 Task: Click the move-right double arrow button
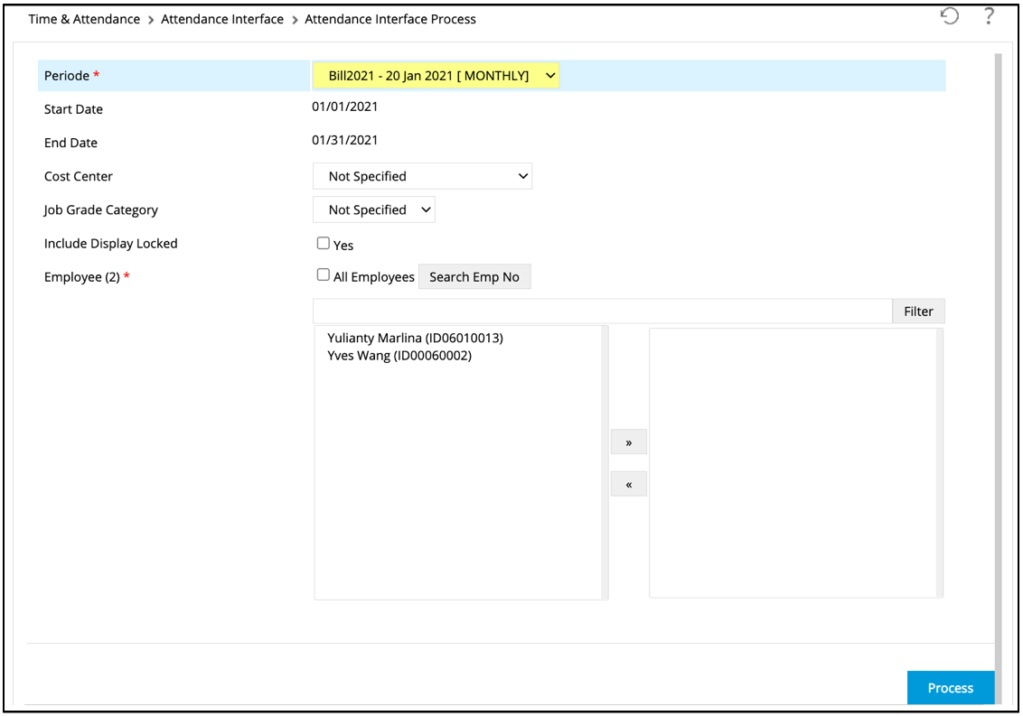click(x=628, y=442)
